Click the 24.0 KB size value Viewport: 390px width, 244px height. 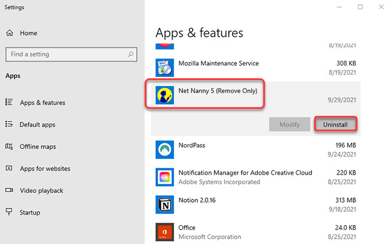[x=345, y=227]
